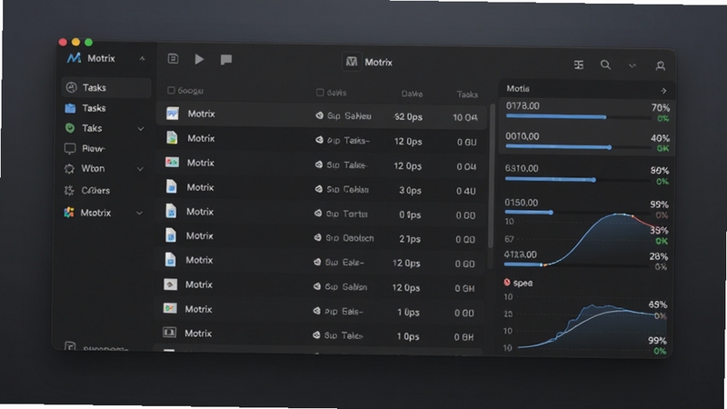Click the Motia panel header label

518,88
